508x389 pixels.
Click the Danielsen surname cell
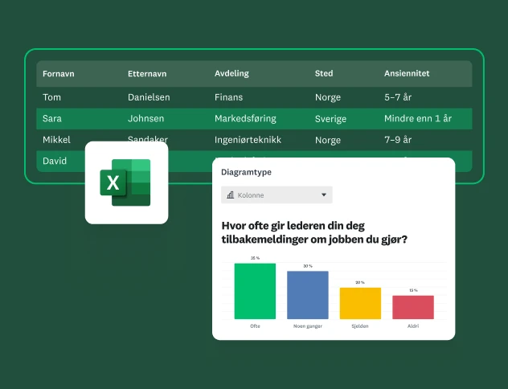point(149,97)
